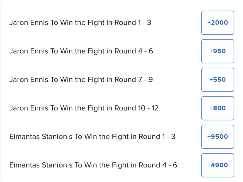The width and height of the screenshot is (243, 182).
Task: Pick the +550 odds selection
Action: pyautogui.click(x=217, y=80)
